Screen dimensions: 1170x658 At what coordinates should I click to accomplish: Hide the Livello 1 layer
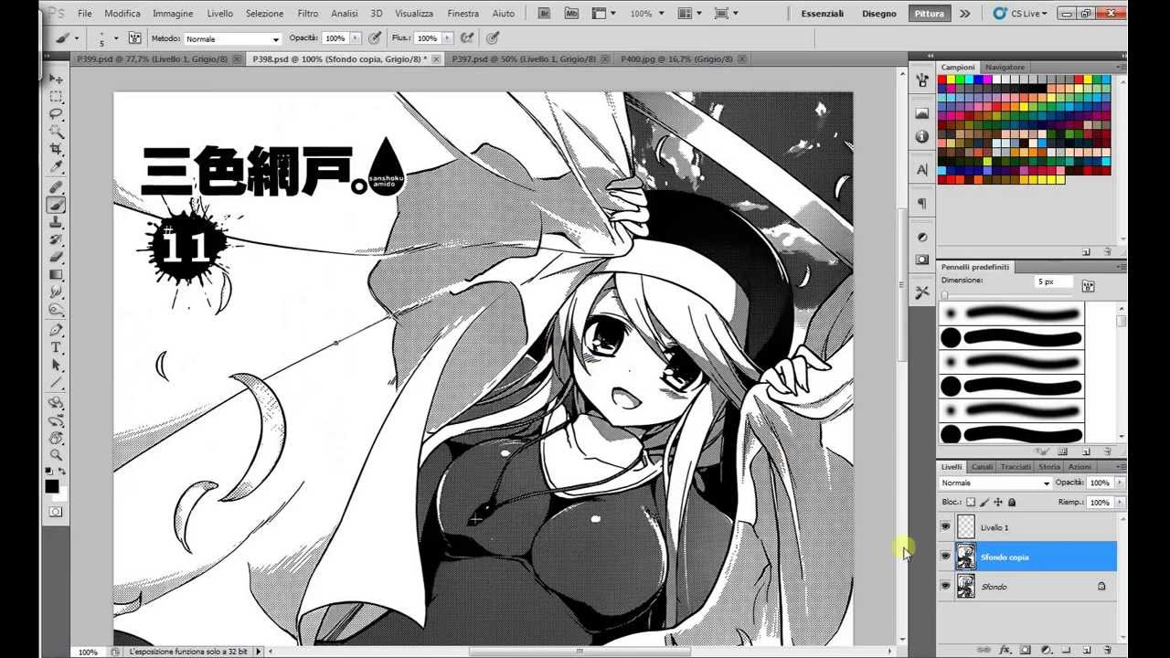tap(945, 527)
